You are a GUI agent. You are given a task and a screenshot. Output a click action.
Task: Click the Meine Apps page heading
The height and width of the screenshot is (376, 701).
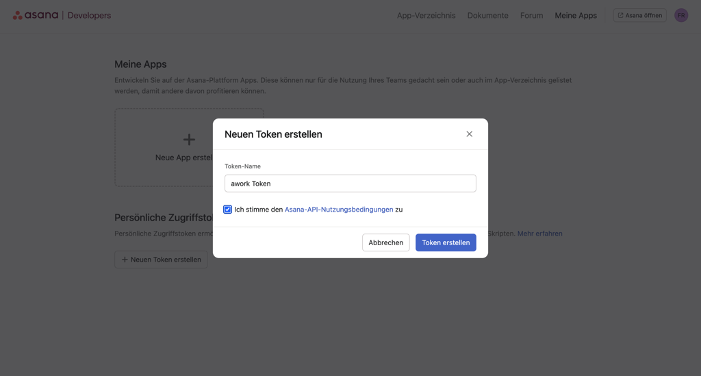click(140, 64)
